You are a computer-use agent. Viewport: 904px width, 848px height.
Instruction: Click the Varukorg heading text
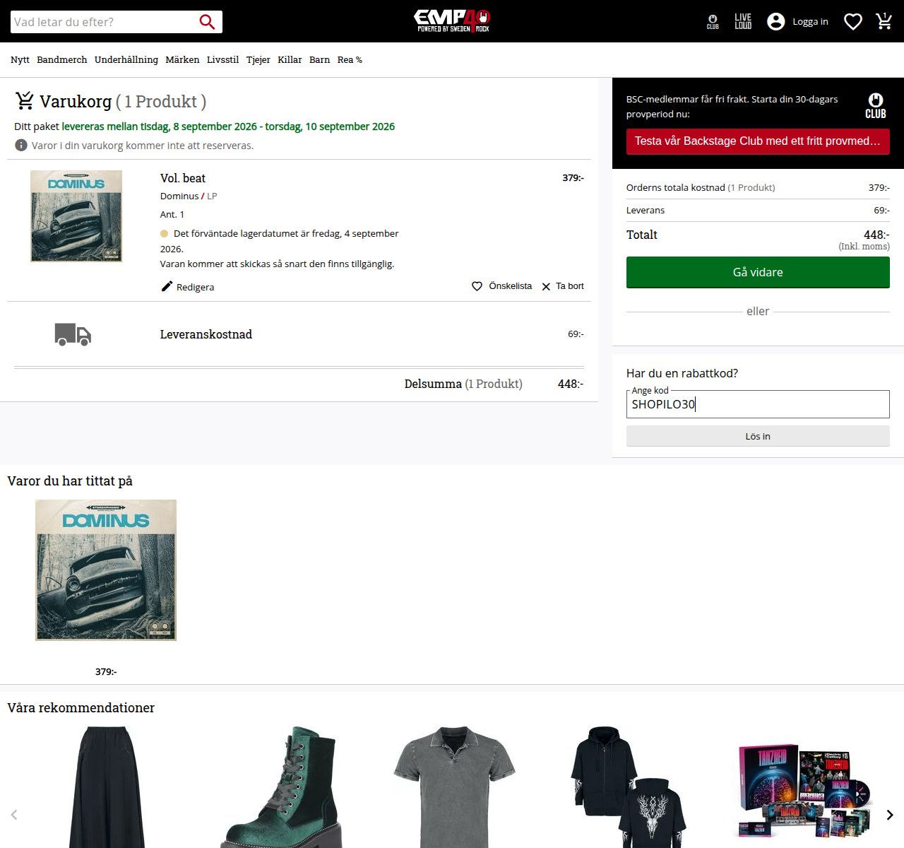(76, 102)
